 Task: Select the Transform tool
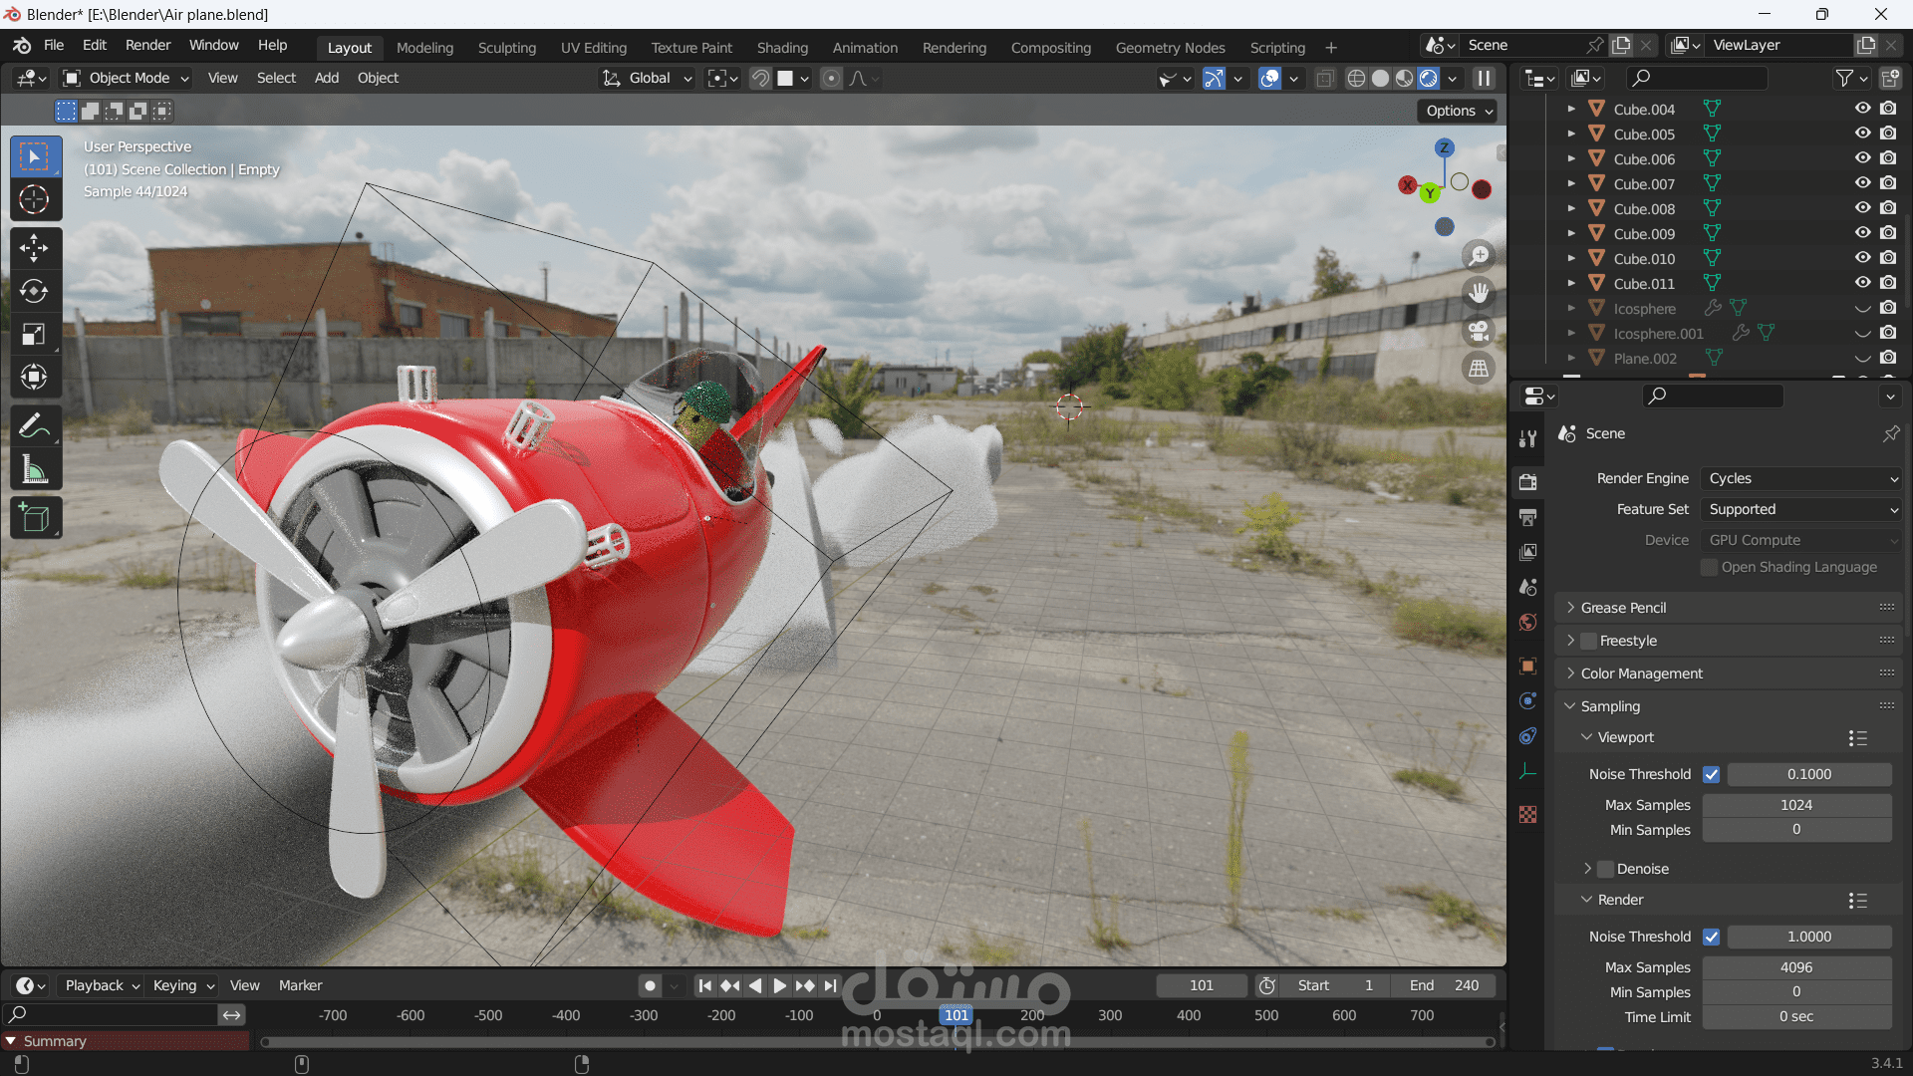coord(35,377)
